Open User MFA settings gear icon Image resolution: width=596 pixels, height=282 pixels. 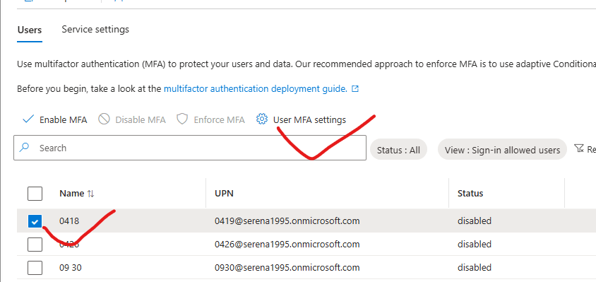click(x=261, y=119)
